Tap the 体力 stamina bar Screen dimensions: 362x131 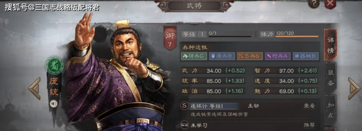(297, 36)
